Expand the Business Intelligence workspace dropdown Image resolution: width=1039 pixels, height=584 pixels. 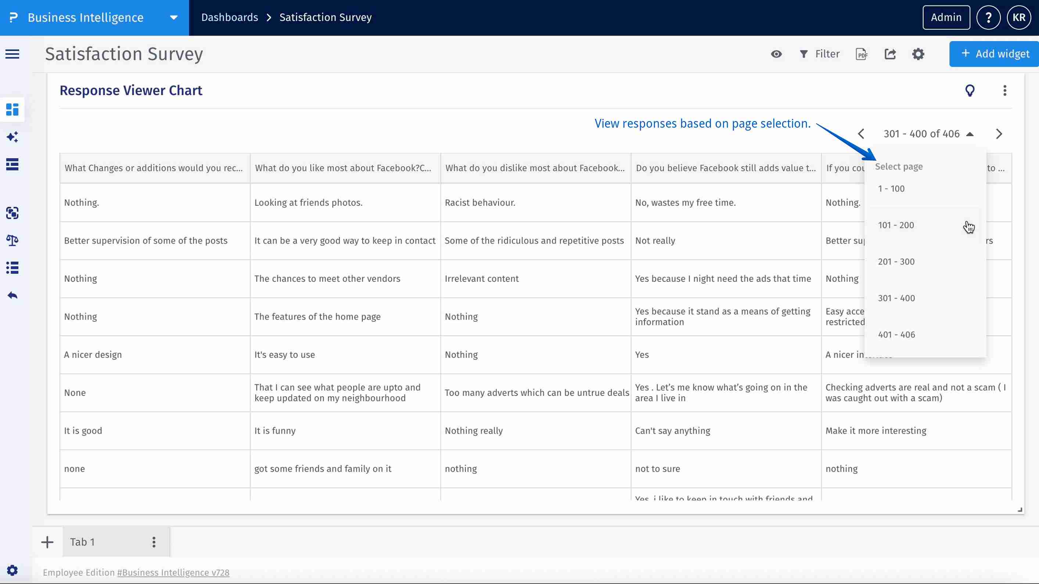173,17
